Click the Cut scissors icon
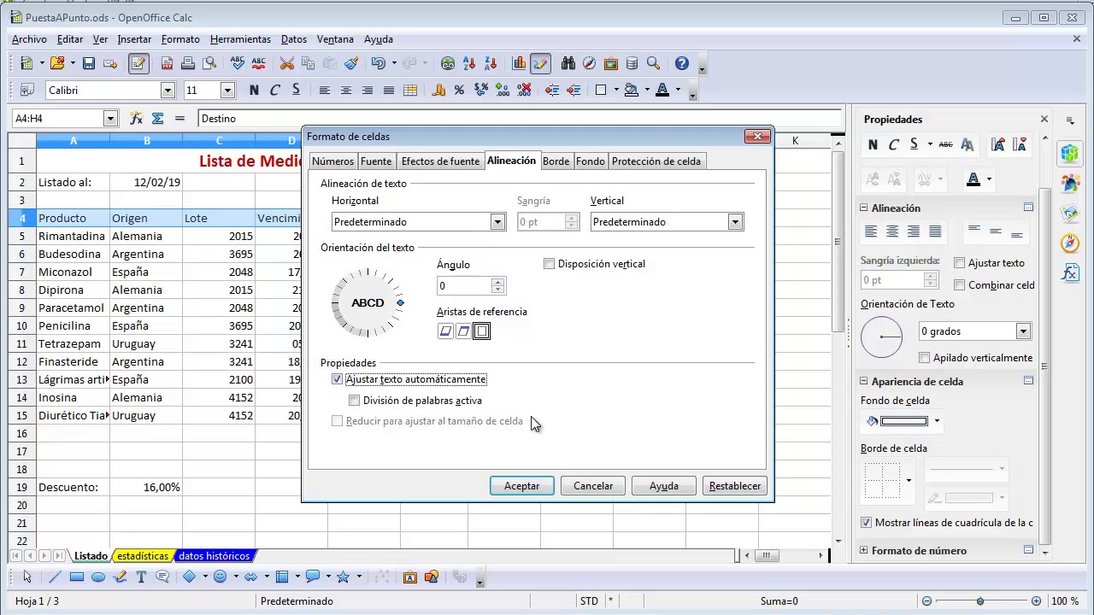 click(287, 63)
